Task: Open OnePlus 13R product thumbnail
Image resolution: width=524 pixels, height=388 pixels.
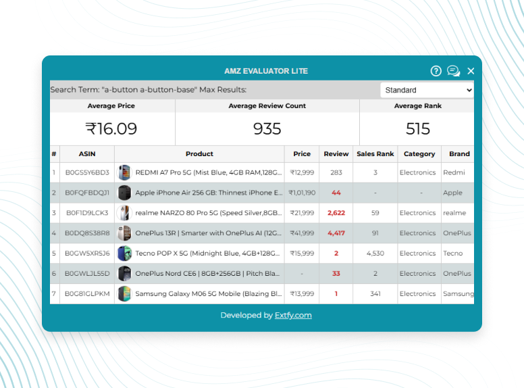Action: 124,233
